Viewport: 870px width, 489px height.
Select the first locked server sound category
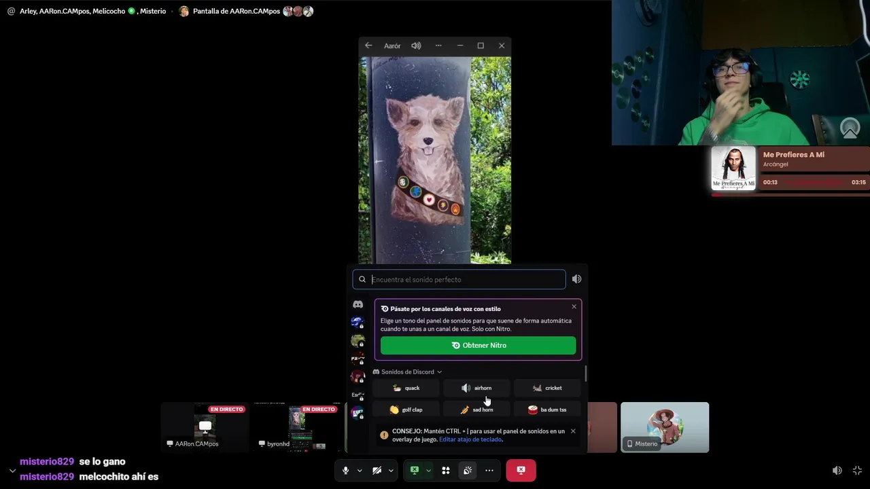358,322
